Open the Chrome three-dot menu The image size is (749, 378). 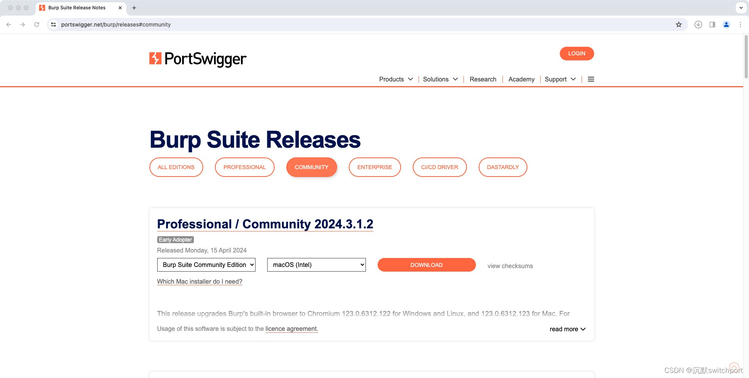[x=740, y=25]
